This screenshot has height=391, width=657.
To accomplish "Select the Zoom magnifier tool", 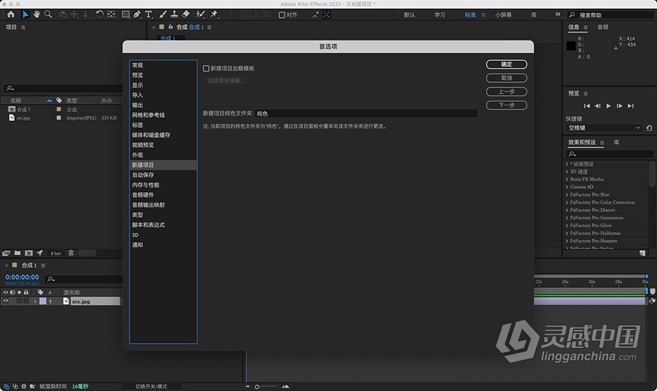I will coord(48,14).
